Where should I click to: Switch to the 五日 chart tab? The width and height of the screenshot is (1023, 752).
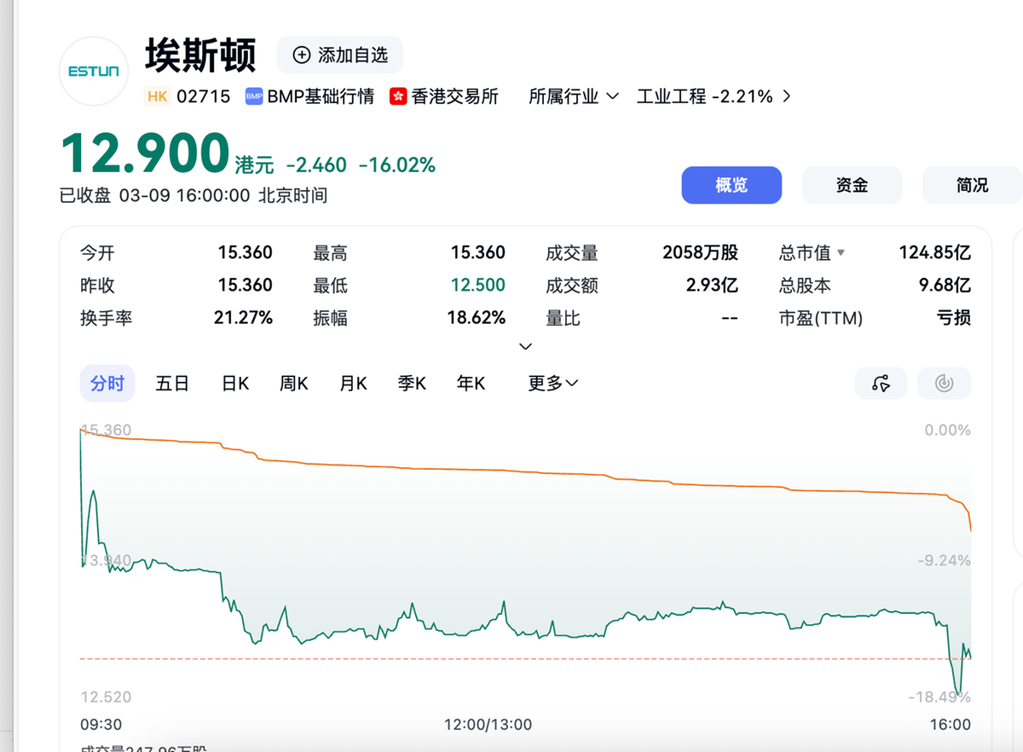coord(172,384)
